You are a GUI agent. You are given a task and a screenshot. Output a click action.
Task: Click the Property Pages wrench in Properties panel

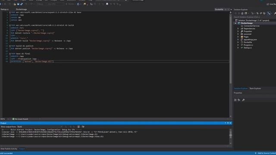tap(243, 100)
